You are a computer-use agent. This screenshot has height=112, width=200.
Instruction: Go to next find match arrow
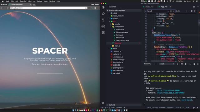point(189,11)
